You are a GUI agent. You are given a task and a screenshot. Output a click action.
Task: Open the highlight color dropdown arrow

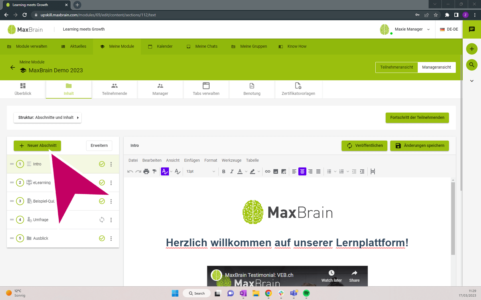[x=259, y=171]
